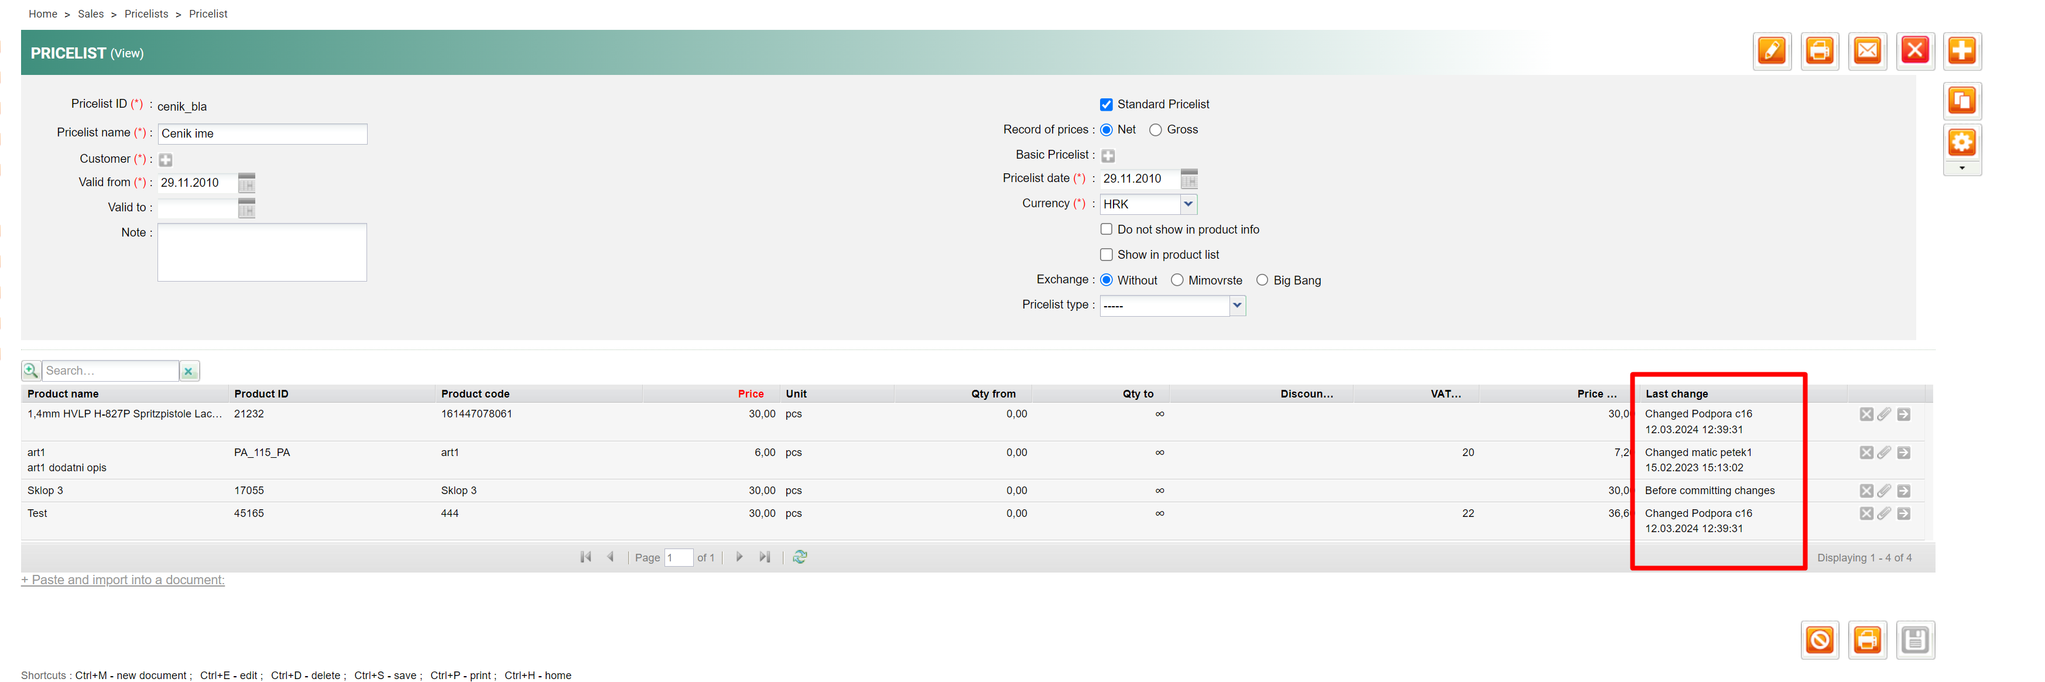Go to Sales in the breadcrumb
This screenshot has height=682, width=2045.
click(x=91, y=14)
